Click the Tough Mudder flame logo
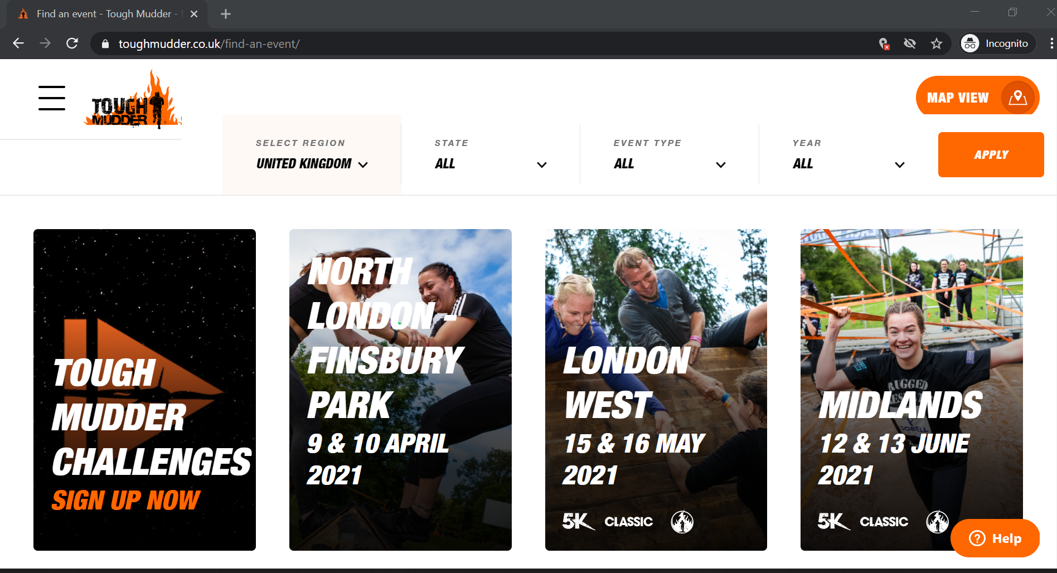This screenshot has width=1057, height=573. (133, 99)
